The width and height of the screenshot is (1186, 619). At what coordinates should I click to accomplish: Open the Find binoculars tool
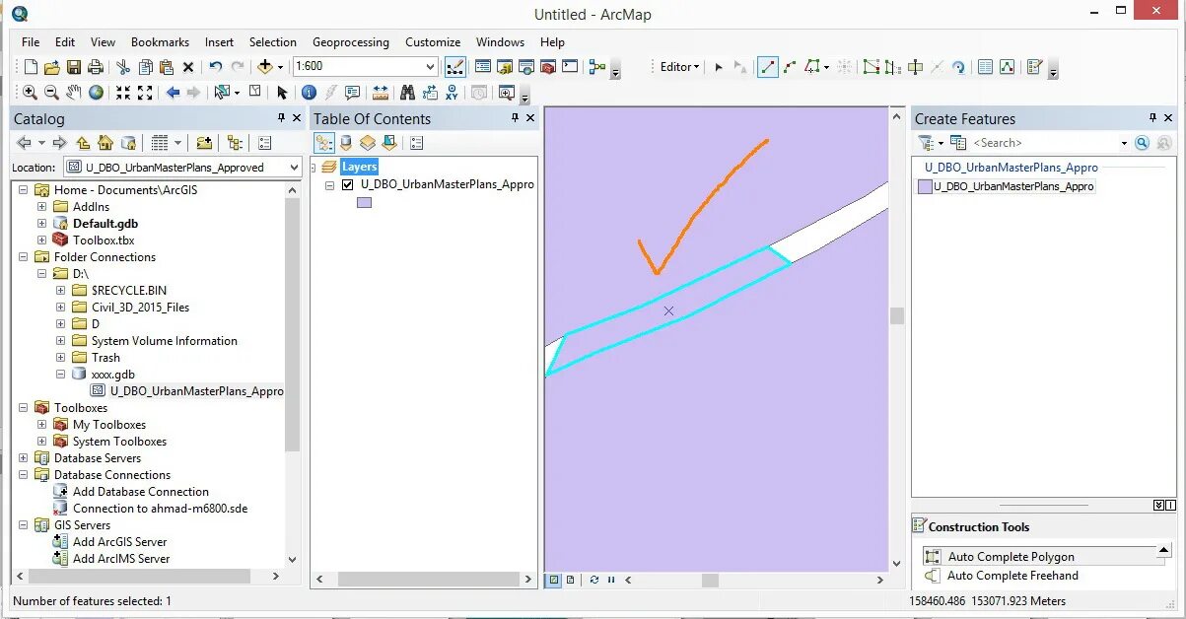(x=407, y=93)
